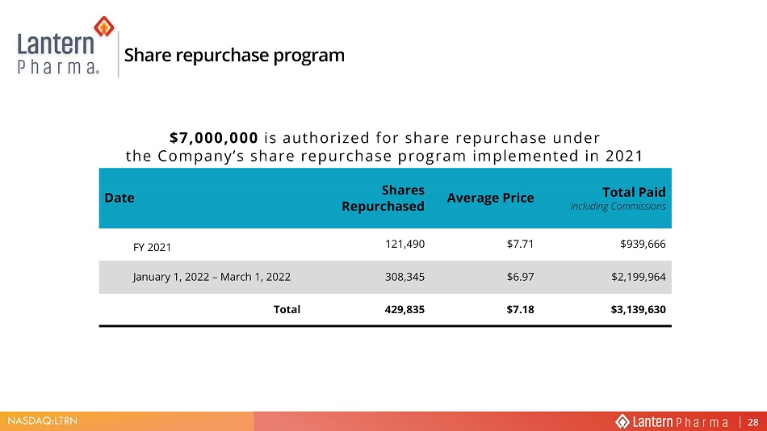Click the $3,139,630 grand total value
767x431 pixels.
click(x=639, y=309)
